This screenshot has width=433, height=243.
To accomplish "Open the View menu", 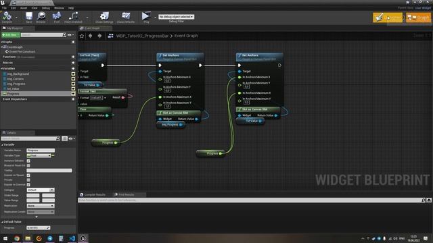I will tap(35, 8).
